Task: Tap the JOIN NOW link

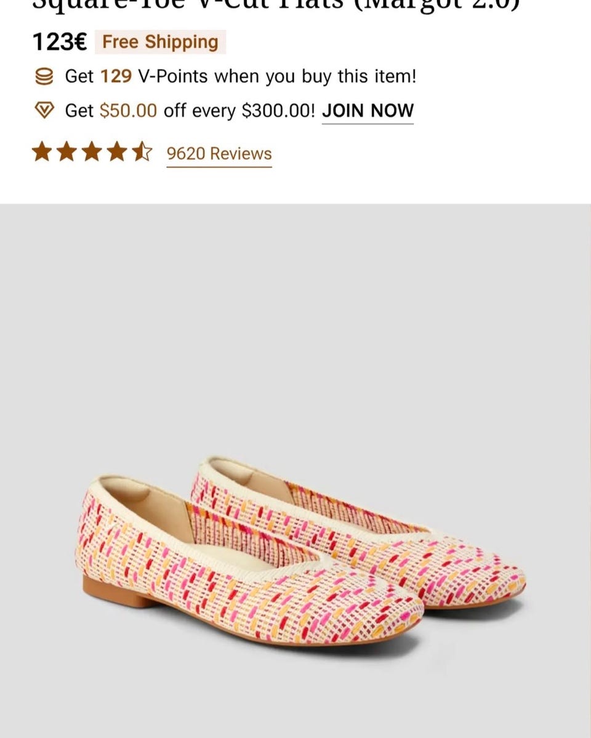Action: pos(368,111)
